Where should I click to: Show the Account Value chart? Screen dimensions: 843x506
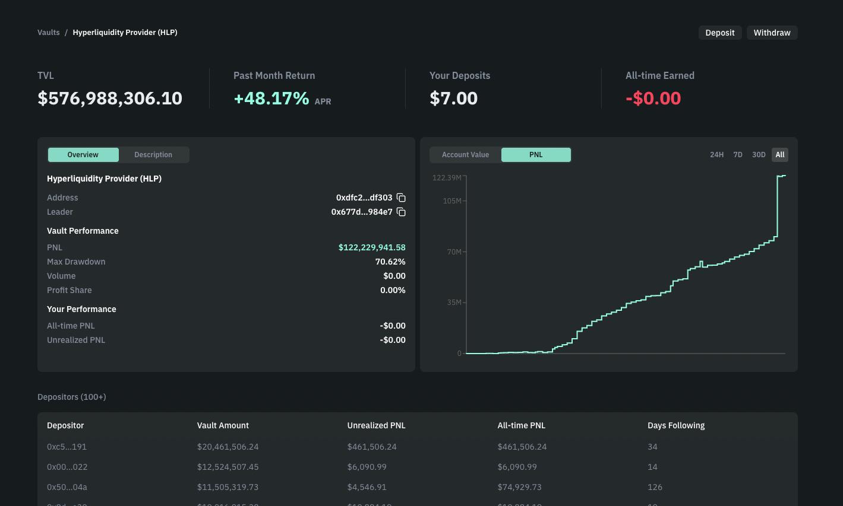(466, 155)
